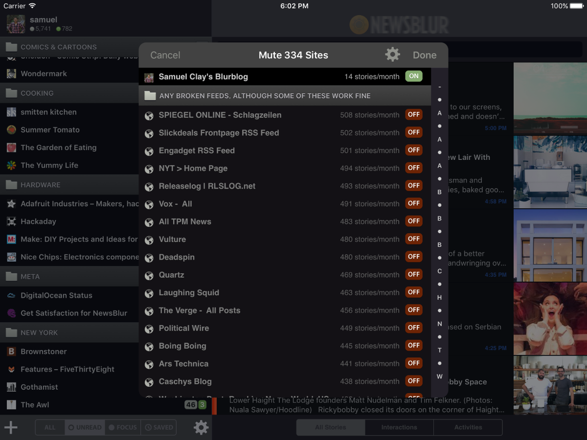Click The Awl feed icon
The width and height of the screenshot is (587, 440).
pos(11,405)
